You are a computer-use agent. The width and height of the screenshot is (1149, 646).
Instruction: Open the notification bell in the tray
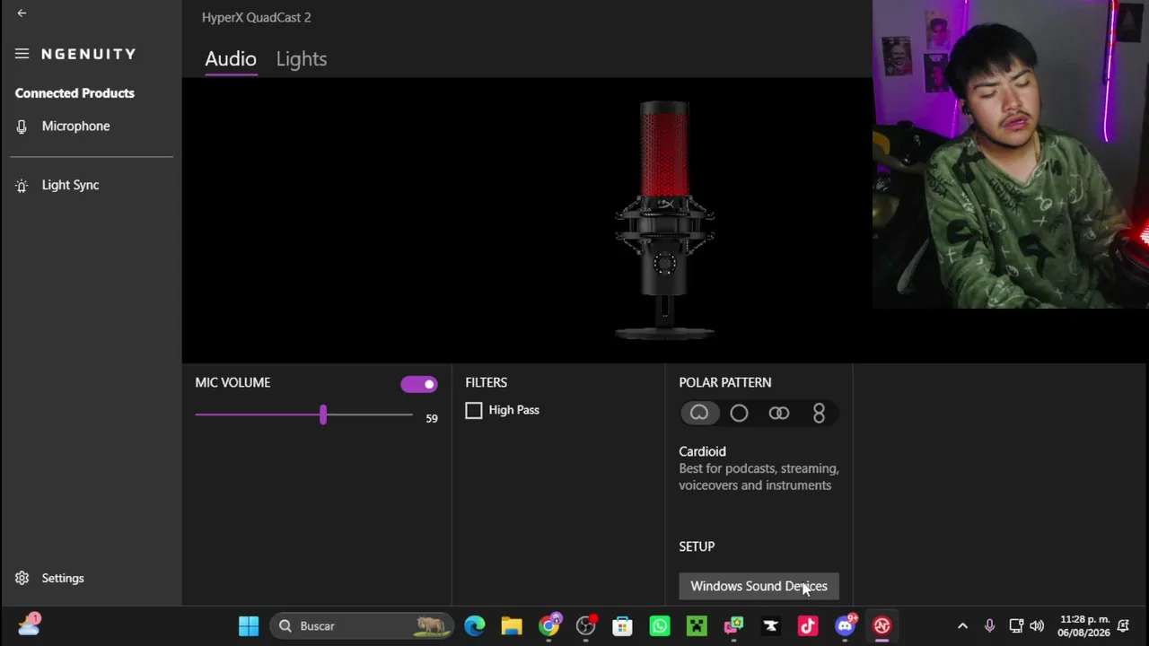1123,625
